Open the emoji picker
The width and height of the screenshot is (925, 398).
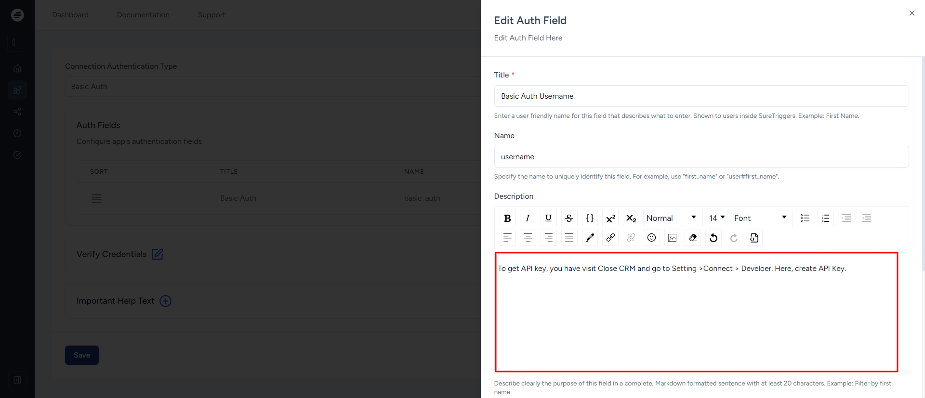[651, 238]
